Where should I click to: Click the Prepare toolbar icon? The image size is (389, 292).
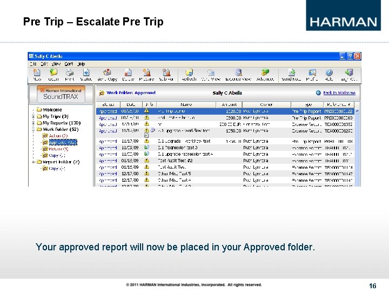(146, 73)
